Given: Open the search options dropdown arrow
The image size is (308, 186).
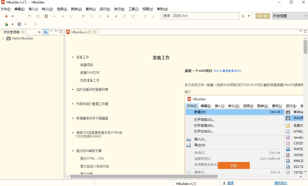Looking at the screenshot, I should coord(249,16).
